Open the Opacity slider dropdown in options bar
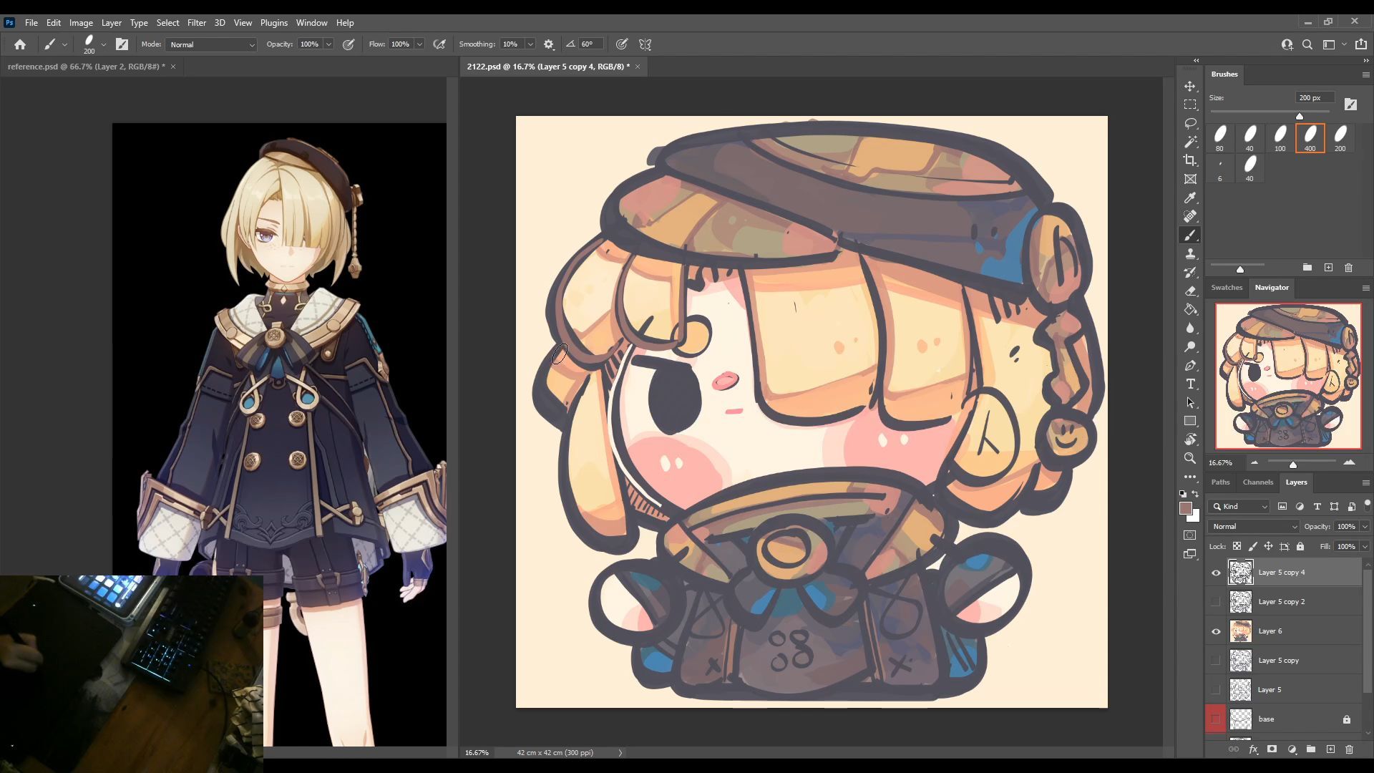This screenshot has width=1374, height=773. tap(328, 44)
